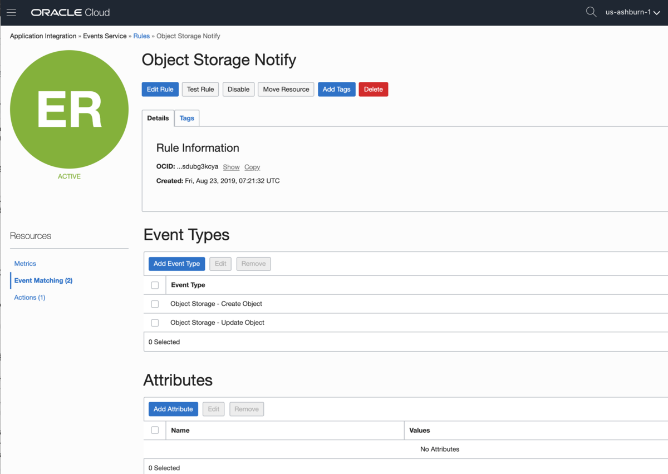This screenshot has width=668, height=474.
Task: Switch to the Details tab
Action: coord(158,118)
